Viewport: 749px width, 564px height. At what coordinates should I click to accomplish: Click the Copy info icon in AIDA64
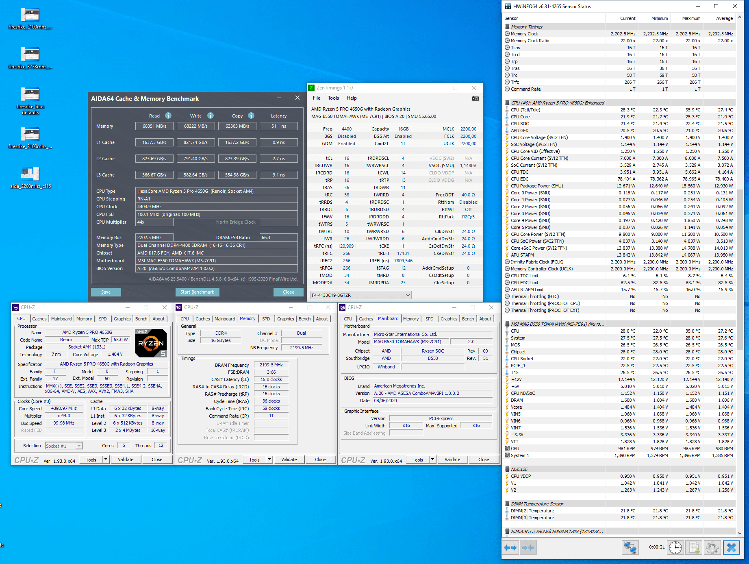pos(251,115)
